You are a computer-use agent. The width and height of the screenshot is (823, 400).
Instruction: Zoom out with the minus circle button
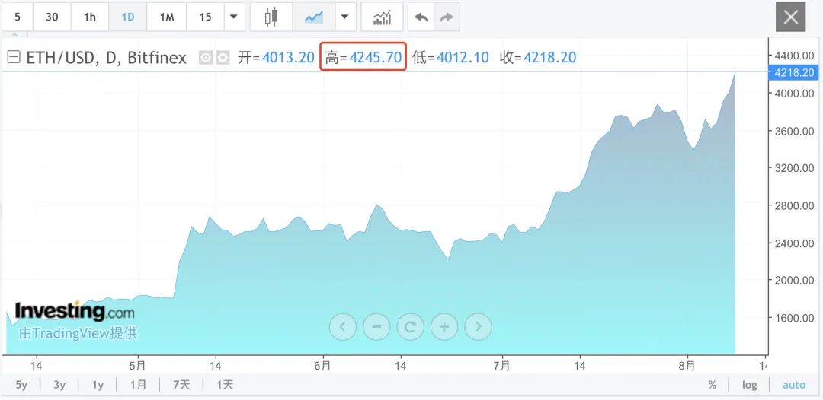[x=376, y=327]
